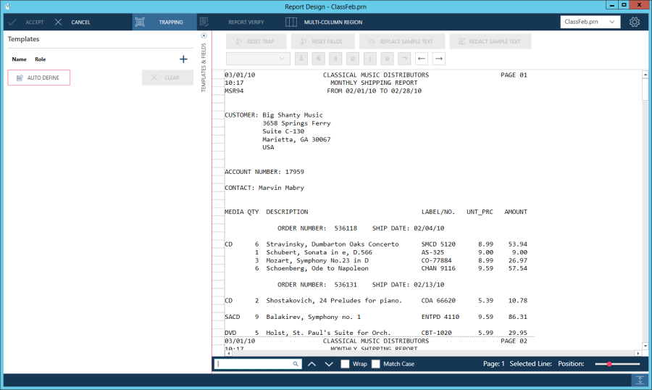Click the magnifier icon in the search box
Image resolution: width=652 pixels, height=390 pixels.
pyautogui.click(x=296, y=364)
